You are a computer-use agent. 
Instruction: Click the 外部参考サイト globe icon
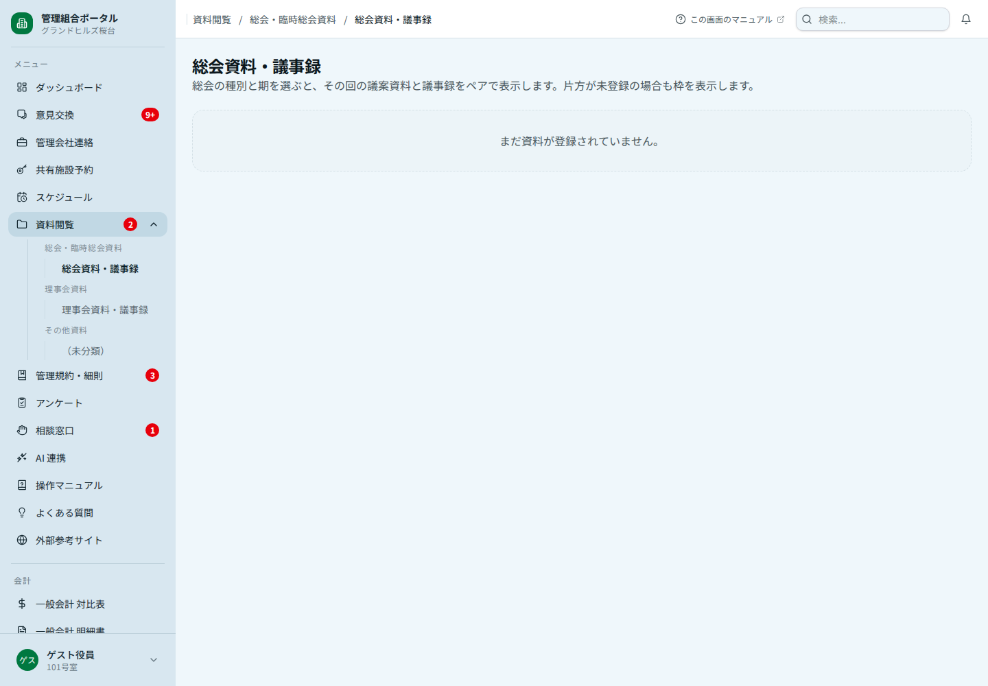click(x=22, y=540)
